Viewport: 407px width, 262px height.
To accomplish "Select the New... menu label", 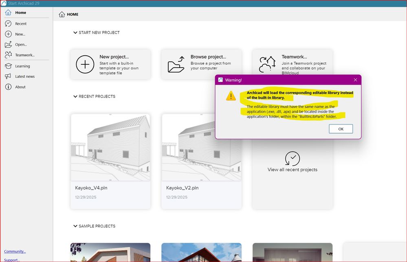I will tap(20, 34).
